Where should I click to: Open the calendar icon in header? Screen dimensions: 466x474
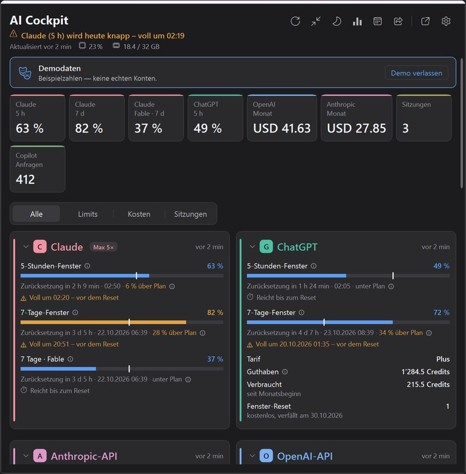point(378,21)
